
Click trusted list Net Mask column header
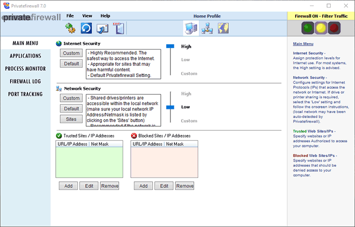(x=99, y=144)
